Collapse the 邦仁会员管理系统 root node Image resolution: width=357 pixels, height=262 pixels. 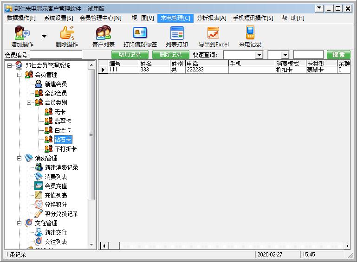(x=9, y=65)
